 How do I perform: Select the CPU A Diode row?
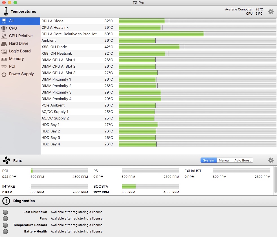(159, 21)
